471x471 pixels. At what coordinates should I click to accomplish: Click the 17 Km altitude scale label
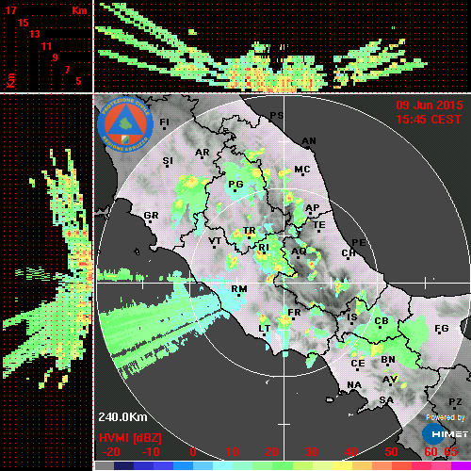point(10,10)
